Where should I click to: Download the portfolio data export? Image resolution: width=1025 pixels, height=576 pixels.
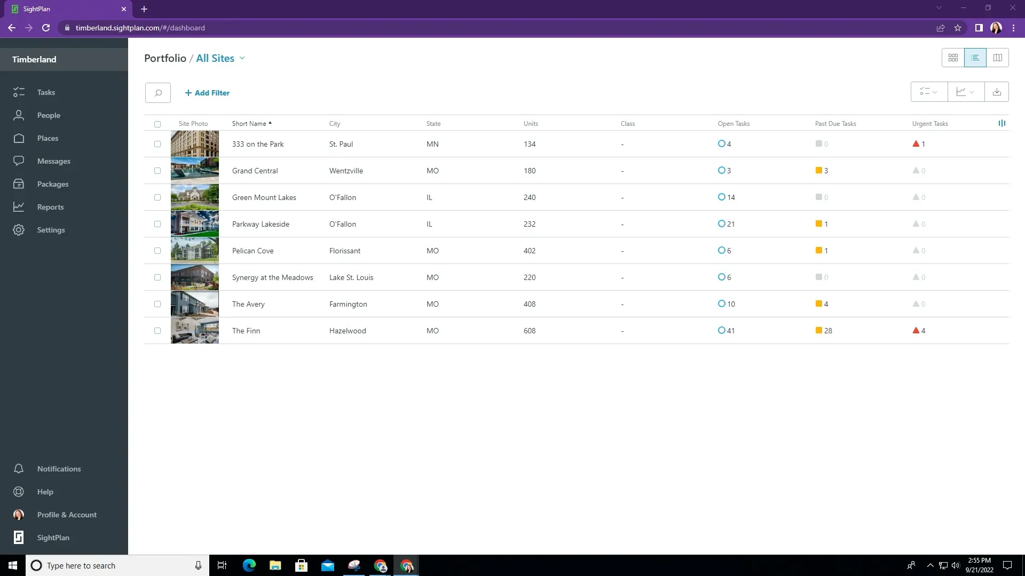tap(996, 92)
